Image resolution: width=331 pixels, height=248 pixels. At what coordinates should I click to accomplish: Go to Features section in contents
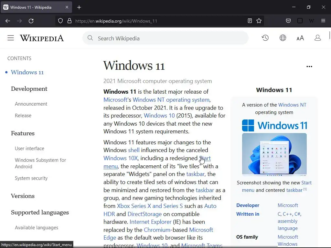[23, 133]
